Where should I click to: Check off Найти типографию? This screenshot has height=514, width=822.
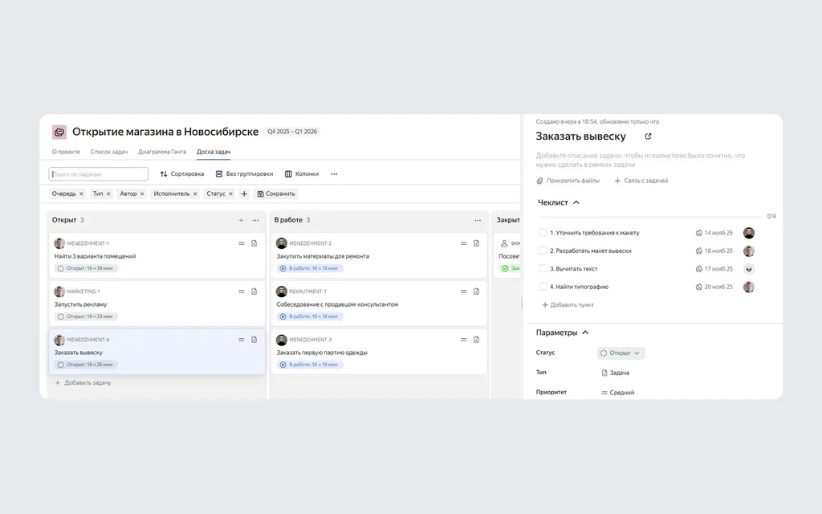(543, 287)
